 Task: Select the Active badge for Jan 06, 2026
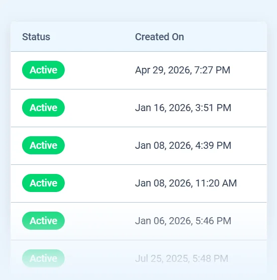point(43,221)
